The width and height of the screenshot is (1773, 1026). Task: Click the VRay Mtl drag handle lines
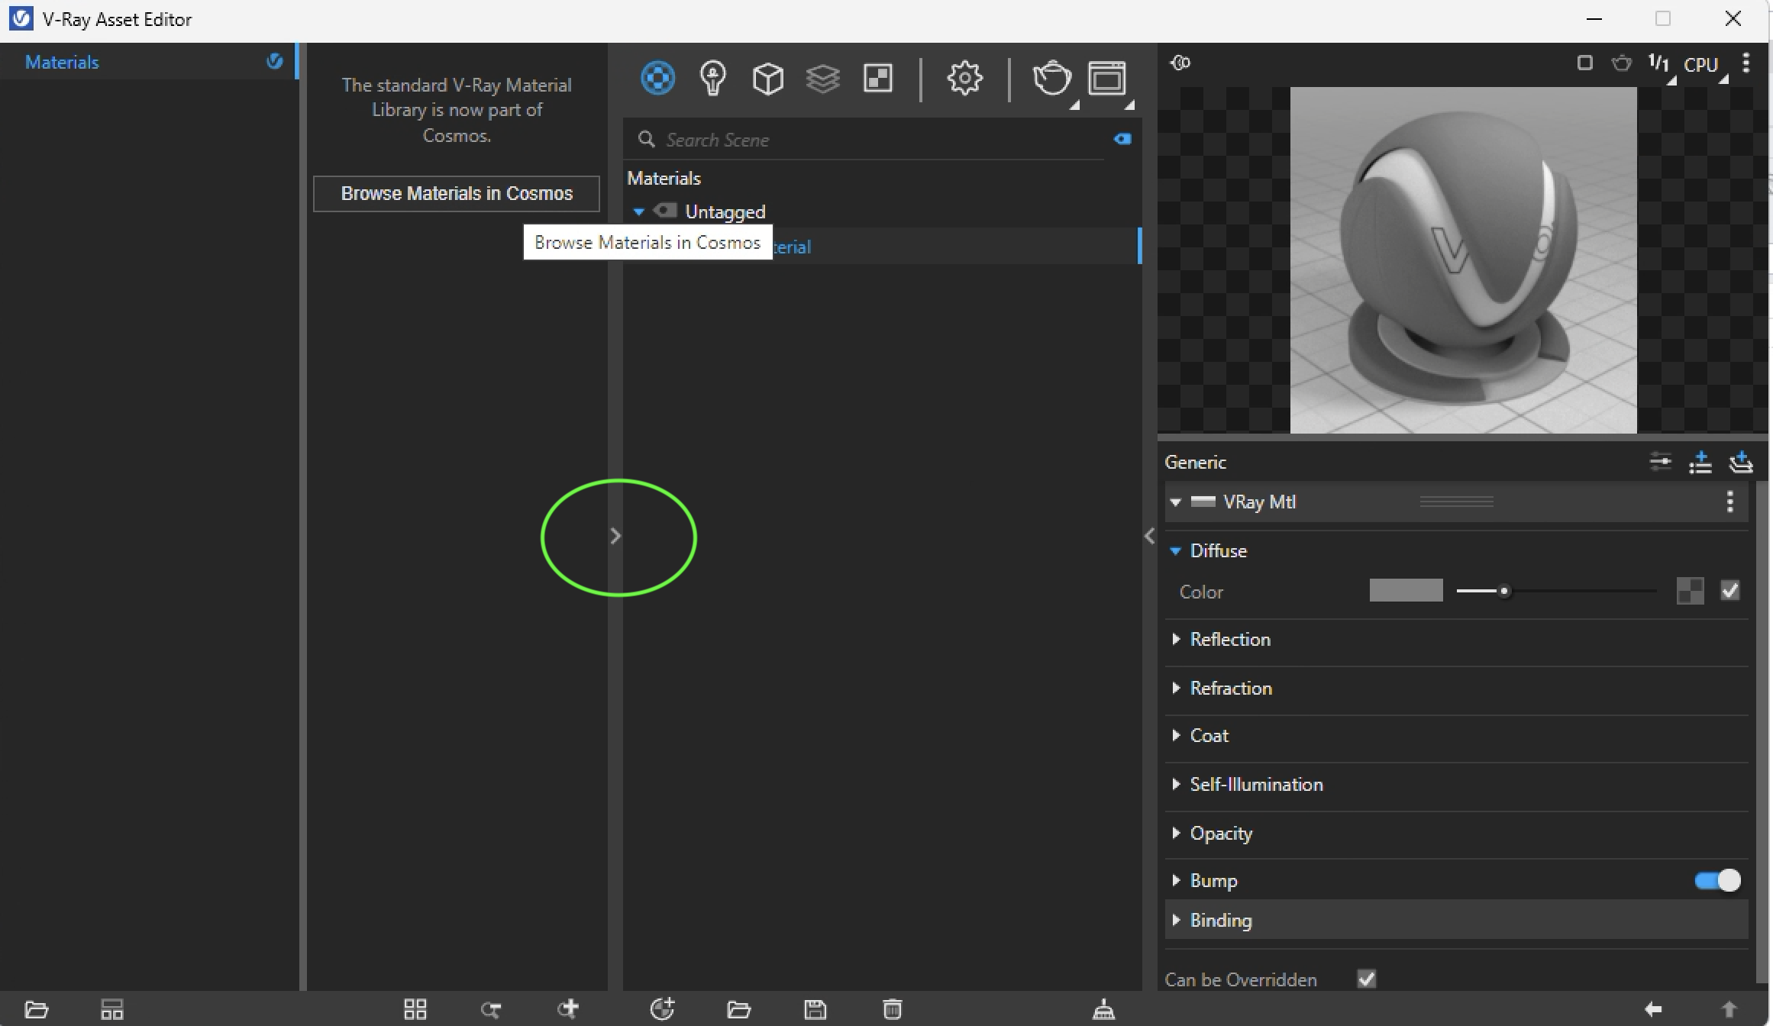1456,502
